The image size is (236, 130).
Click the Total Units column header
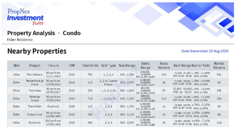[90, 66]
